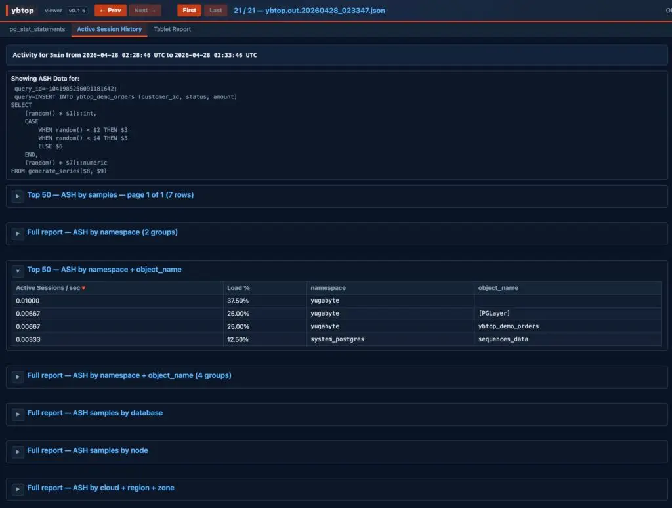Jump to the Last snapshot

tap(215, 11)
